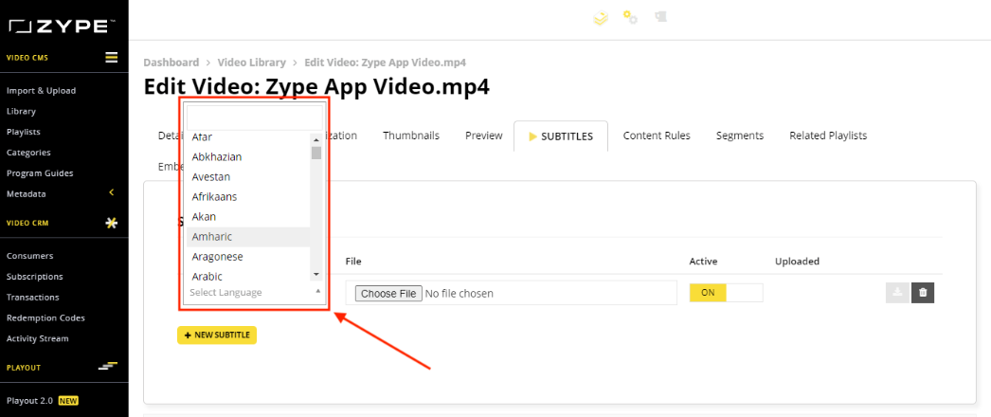
Task: Select Amharic language option
Action: tap(248, 237)
